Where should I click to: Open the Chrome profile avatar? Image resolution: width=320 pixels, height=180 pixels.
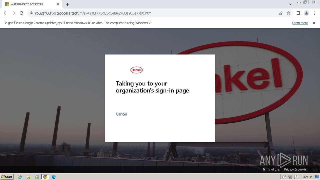click(306, 13)
